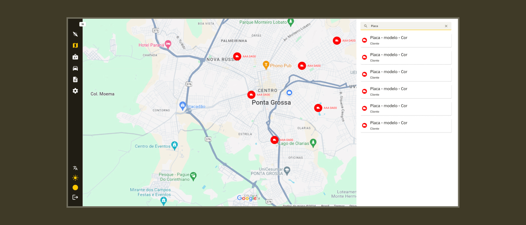Click the Hotel Paraná pin on the map
Image resolution: width=526 pixels, height=225 pixels.
tap(168, 44)
